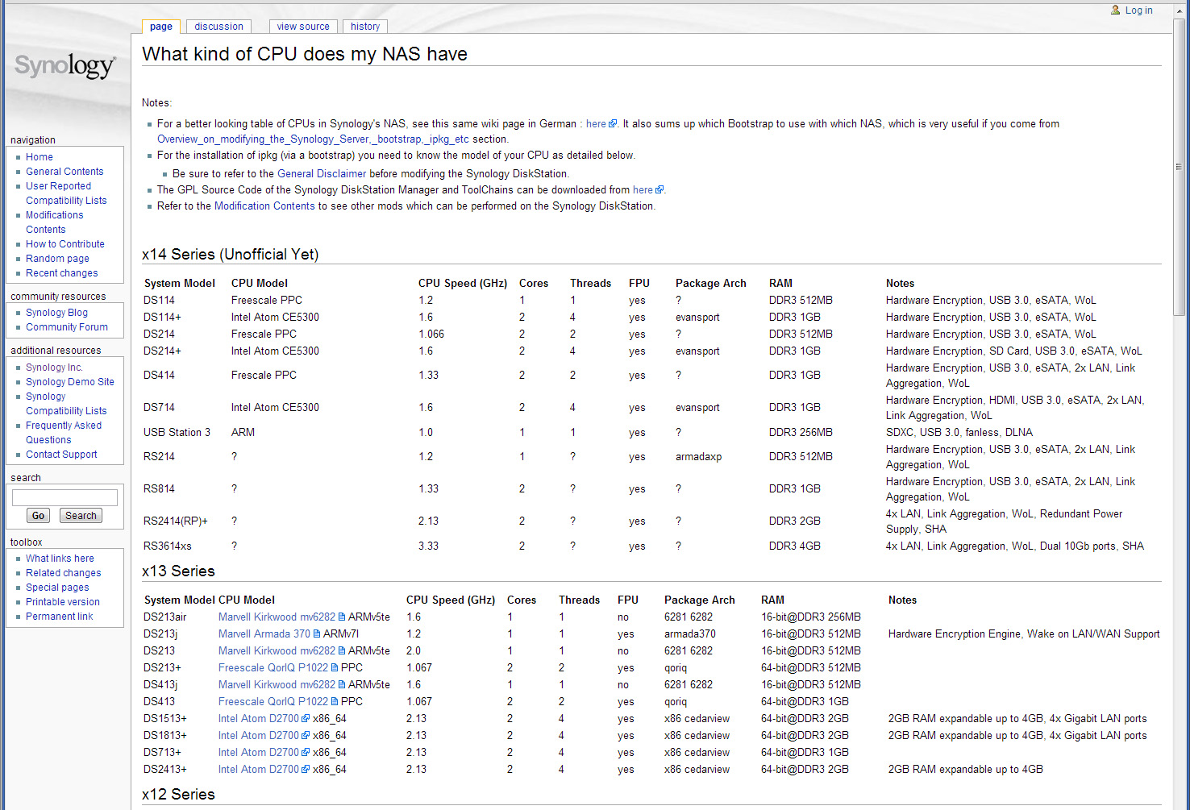Click the vertical page scrollbar

[1179, 166]
